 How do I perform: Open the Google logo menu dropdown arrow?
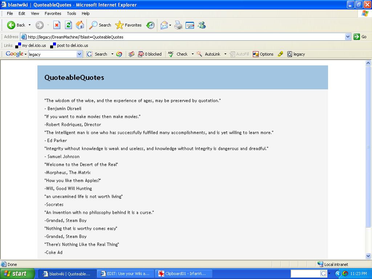click(x=25, y=54)
